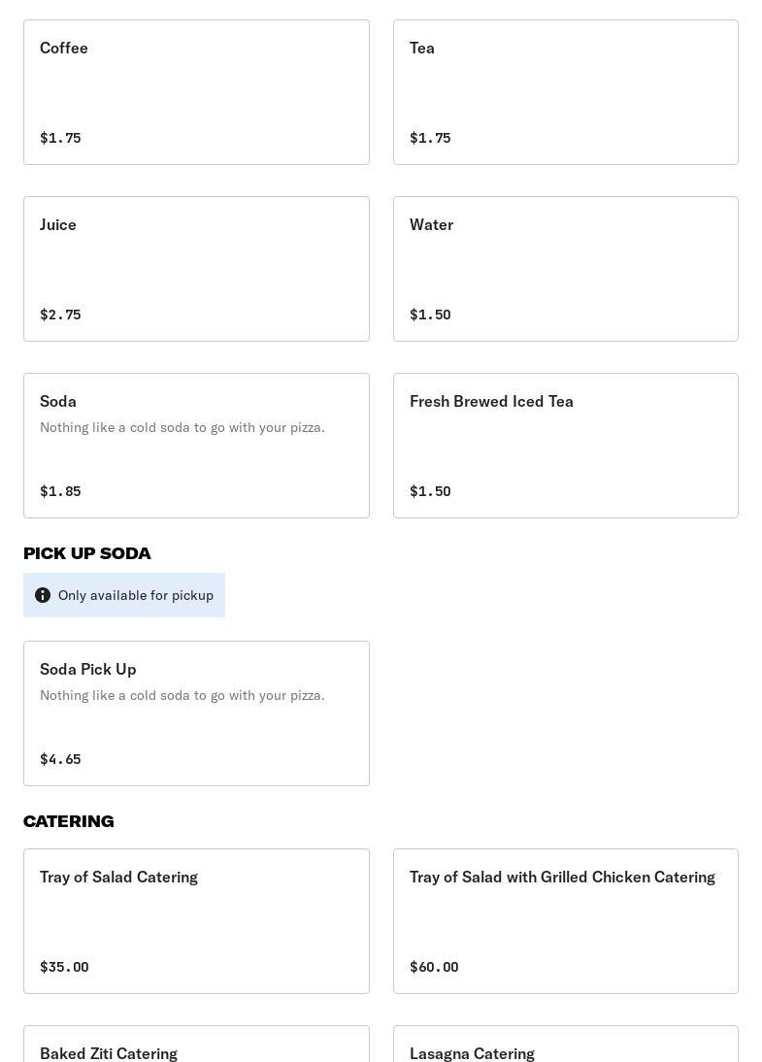Viewport: 762px width, 1062px height.
Task: Open the Water item card
Action: click(x=565, y=269)
